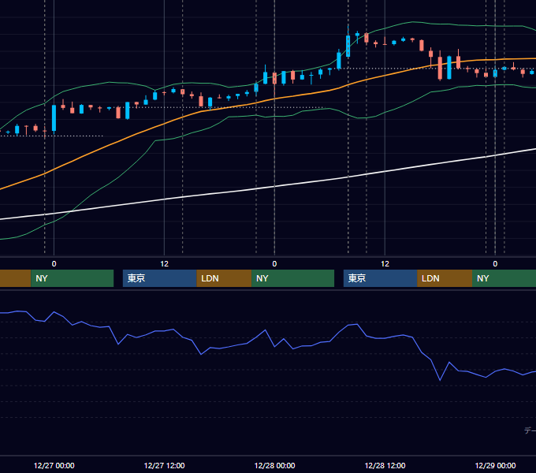The height and width of the screenshot is (473, 536).
Task: Click the 12/27 12:00 date label
Action: click(165, 465)
